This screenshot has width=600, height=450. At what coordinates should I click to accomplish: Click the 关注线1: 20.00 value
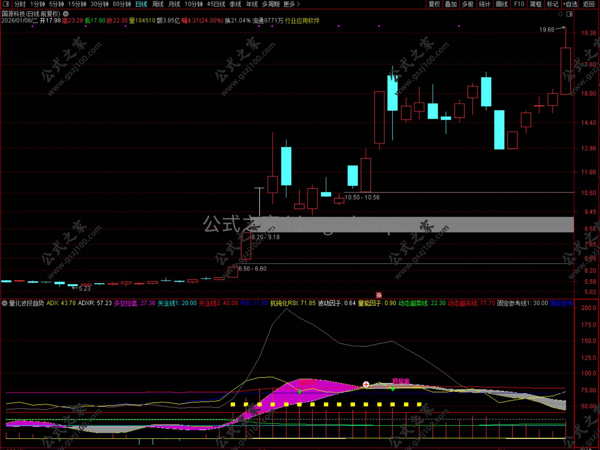click(177, 303)
